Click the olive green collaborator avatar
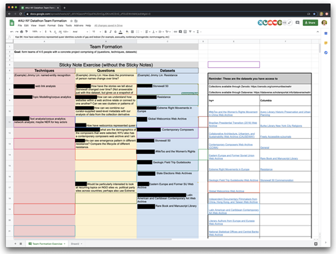The image size is (336, 254). pyautogui.click(x=280, y=23)
